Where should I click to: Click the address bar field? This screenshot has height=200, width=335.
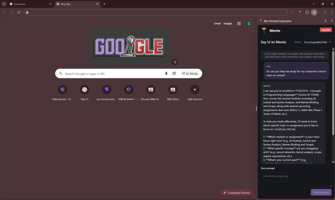[x=155, y=12]
